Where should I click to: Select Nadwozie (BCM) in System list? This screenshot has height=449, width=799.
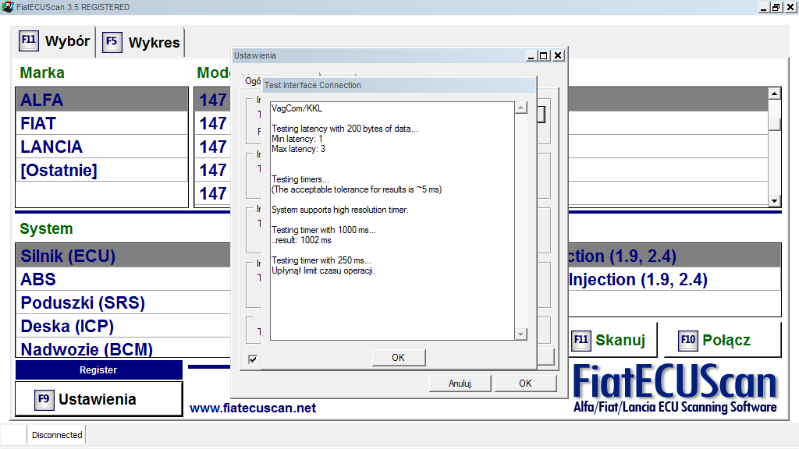123,348
